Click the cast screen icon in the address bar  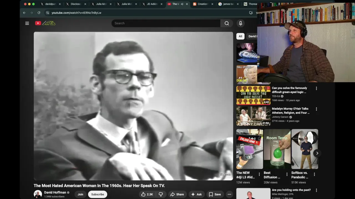pos(251,13)
